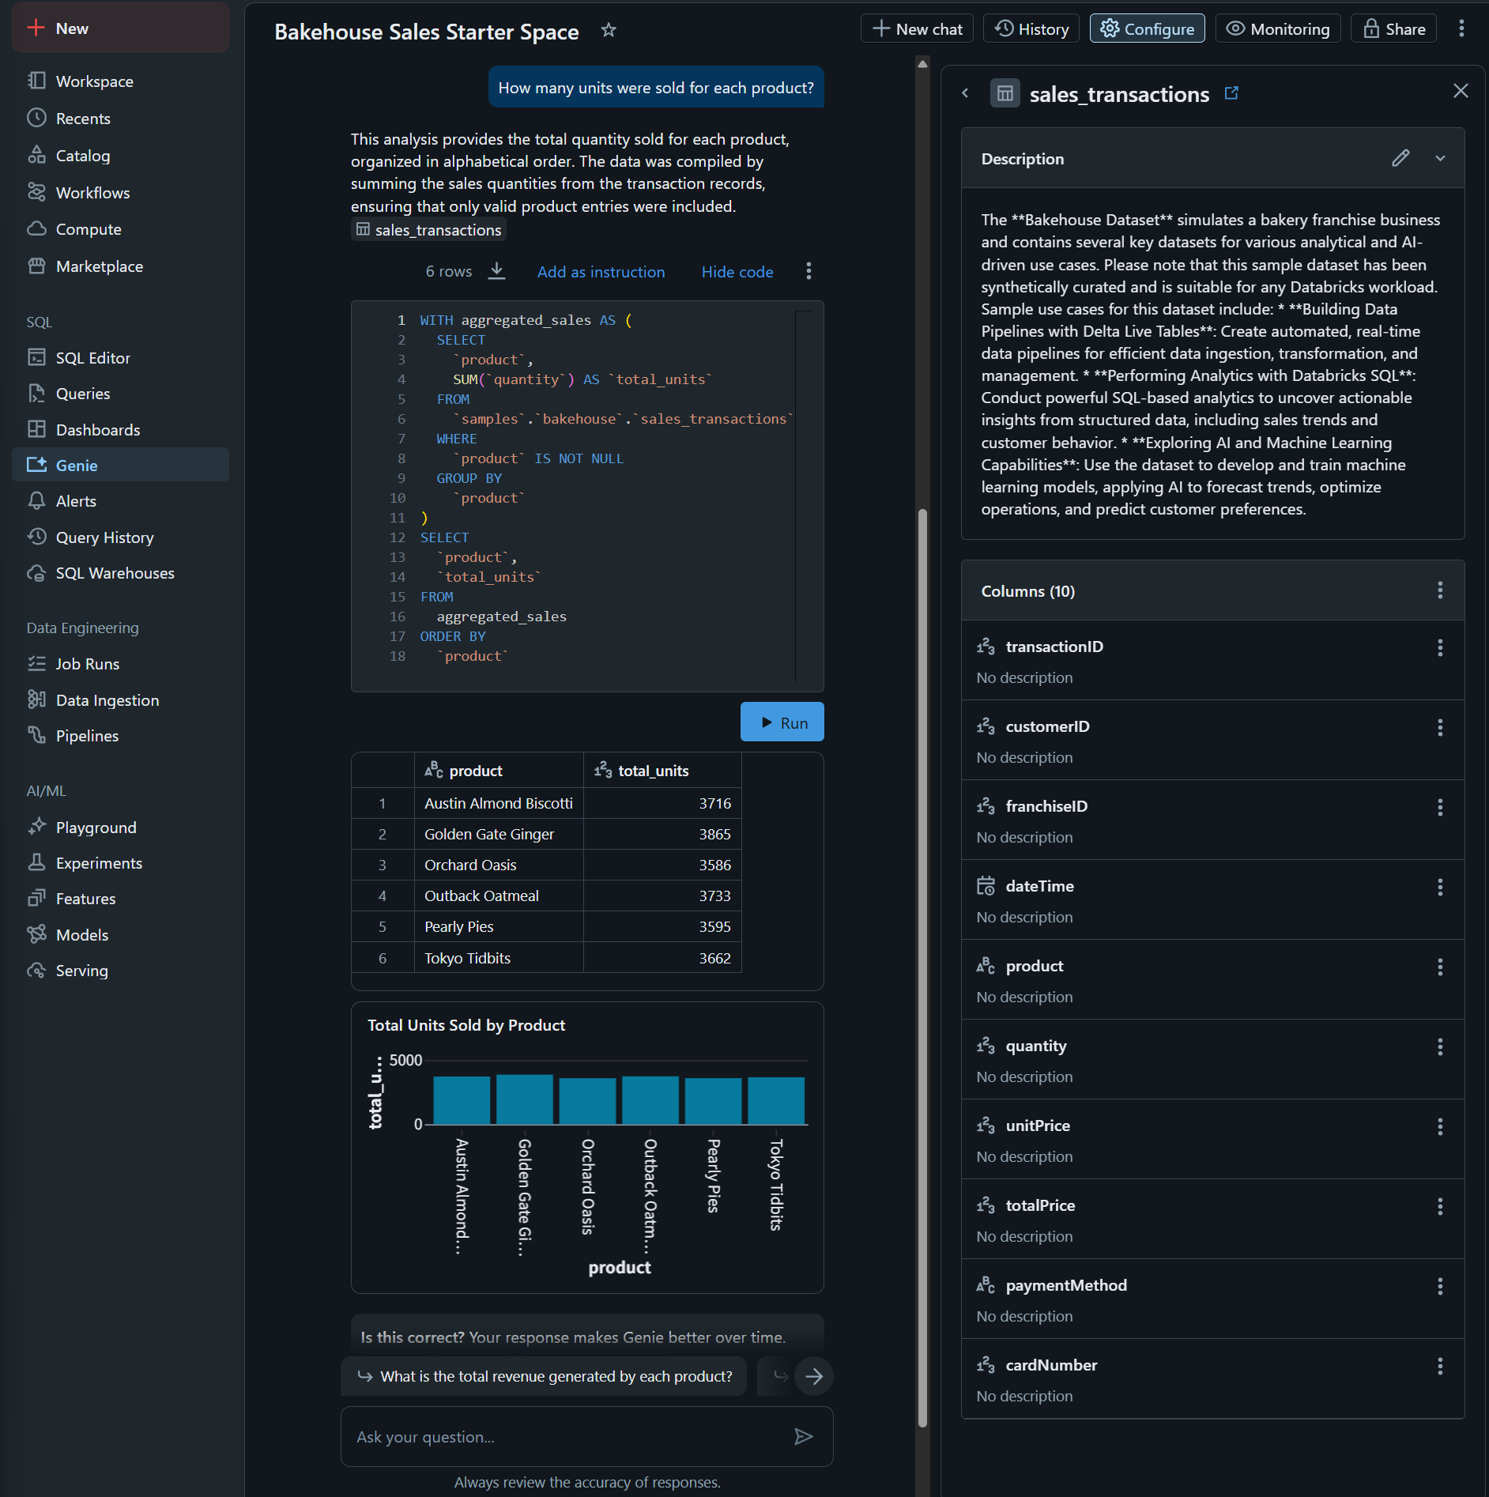
Task: Click the Golden Gate Ginger bar in chart
Action: (524, 1099)
